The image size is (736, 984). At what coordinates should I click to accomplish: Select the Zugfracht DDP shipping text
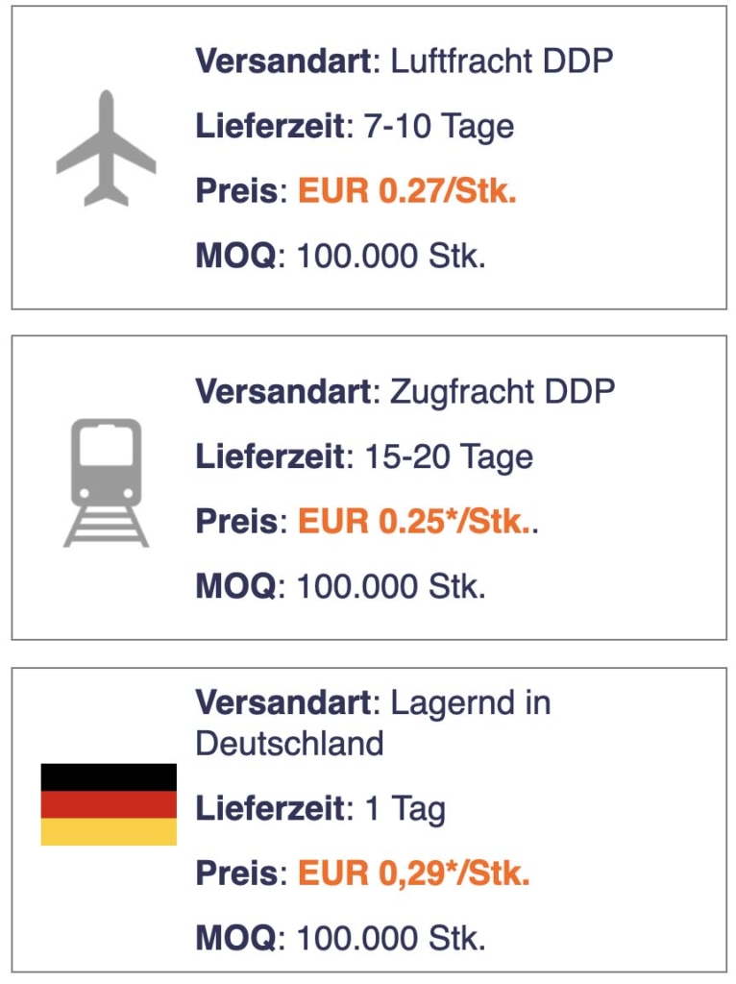[x=503, y=391]
